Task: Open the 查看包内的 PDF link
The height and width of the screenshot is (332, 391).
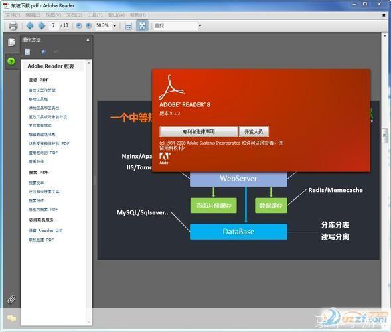Action: [x=43, y=153]
